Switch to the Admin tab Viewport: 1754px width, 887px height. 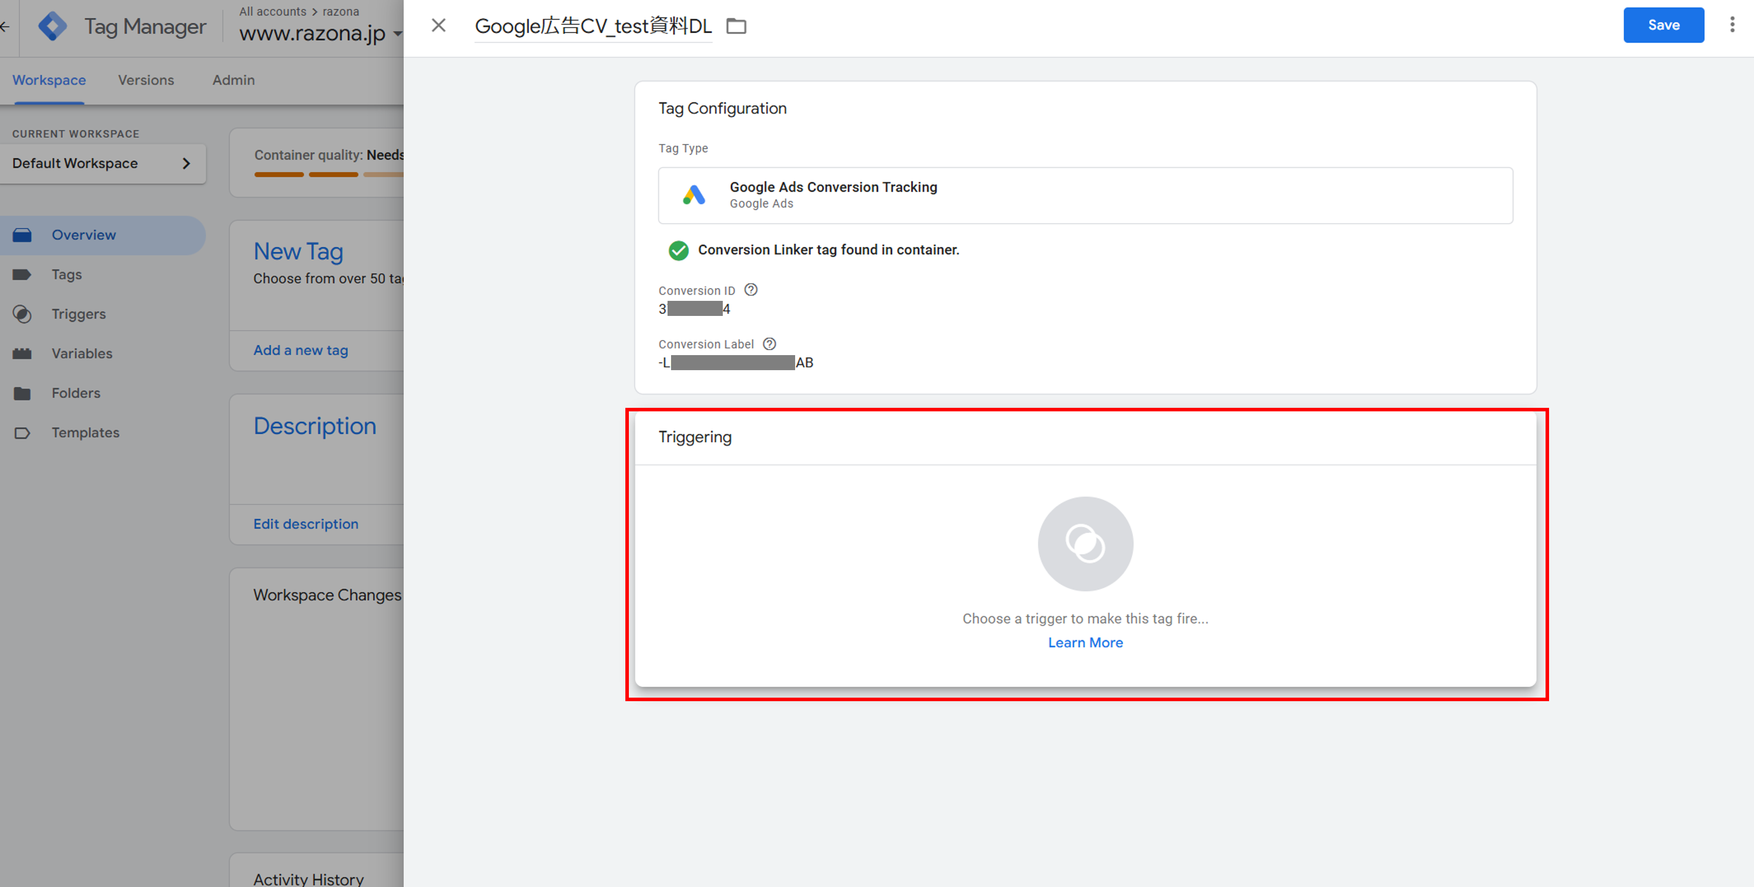pos(234,80)
